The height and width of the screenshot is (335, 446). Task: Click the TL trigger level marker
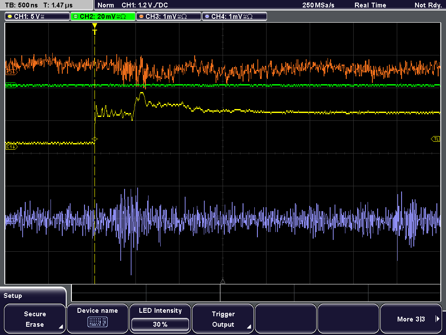[436, 139]
